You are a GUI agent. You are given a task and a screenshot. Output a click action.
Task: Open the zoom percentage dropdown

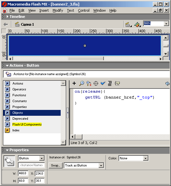click(x=166, y=24)
